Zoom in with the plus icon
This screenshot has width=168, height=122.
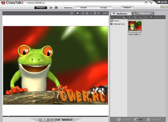(87, 13)
